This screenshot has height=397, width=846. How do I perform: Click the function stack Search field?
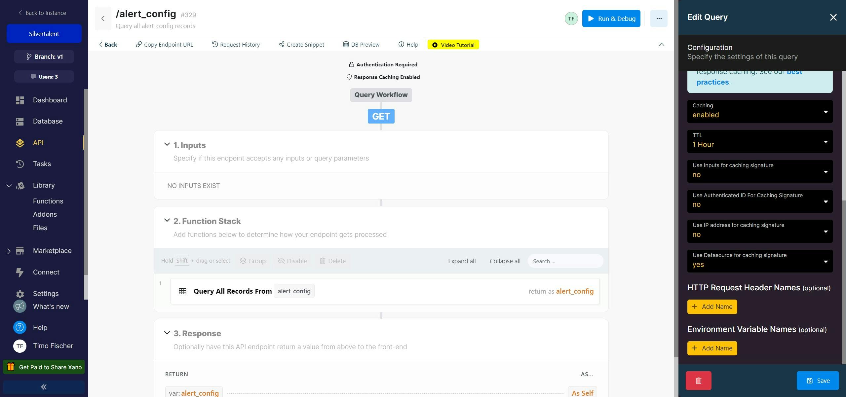coord(565,261)
